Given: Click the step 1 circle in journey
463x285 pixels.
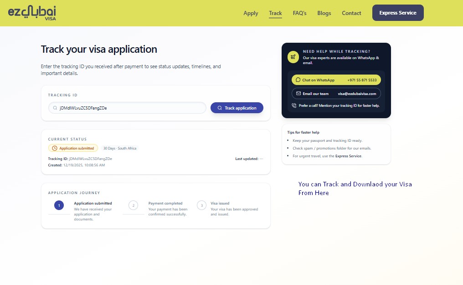Looking at the screenshot, I should click(x=59, y=205).
